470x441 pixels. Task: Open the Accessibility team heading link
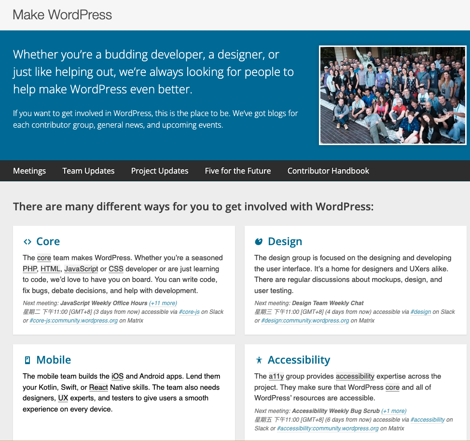coord(299,360)
